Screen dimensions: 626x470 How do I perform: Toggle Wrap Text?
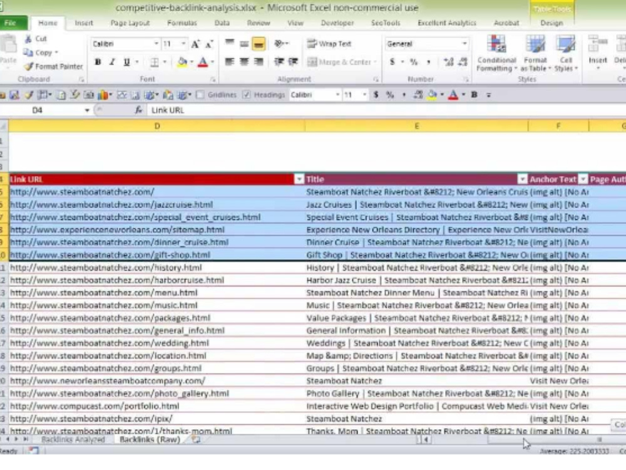pos(329,44)
